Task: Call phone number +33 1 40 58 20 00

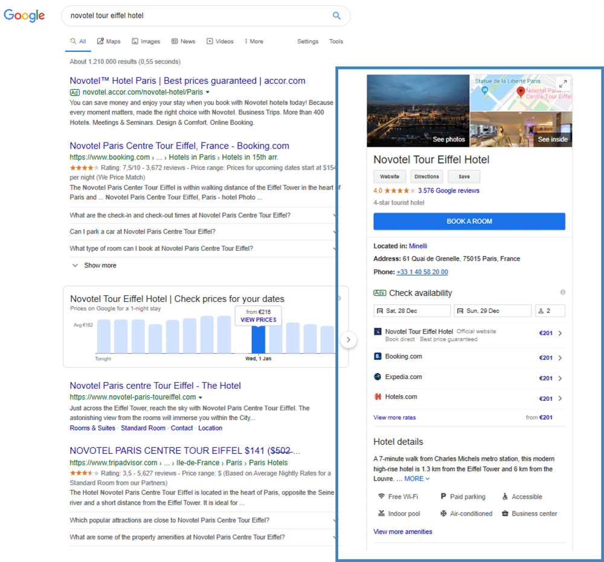Action: tap(422, 272)
